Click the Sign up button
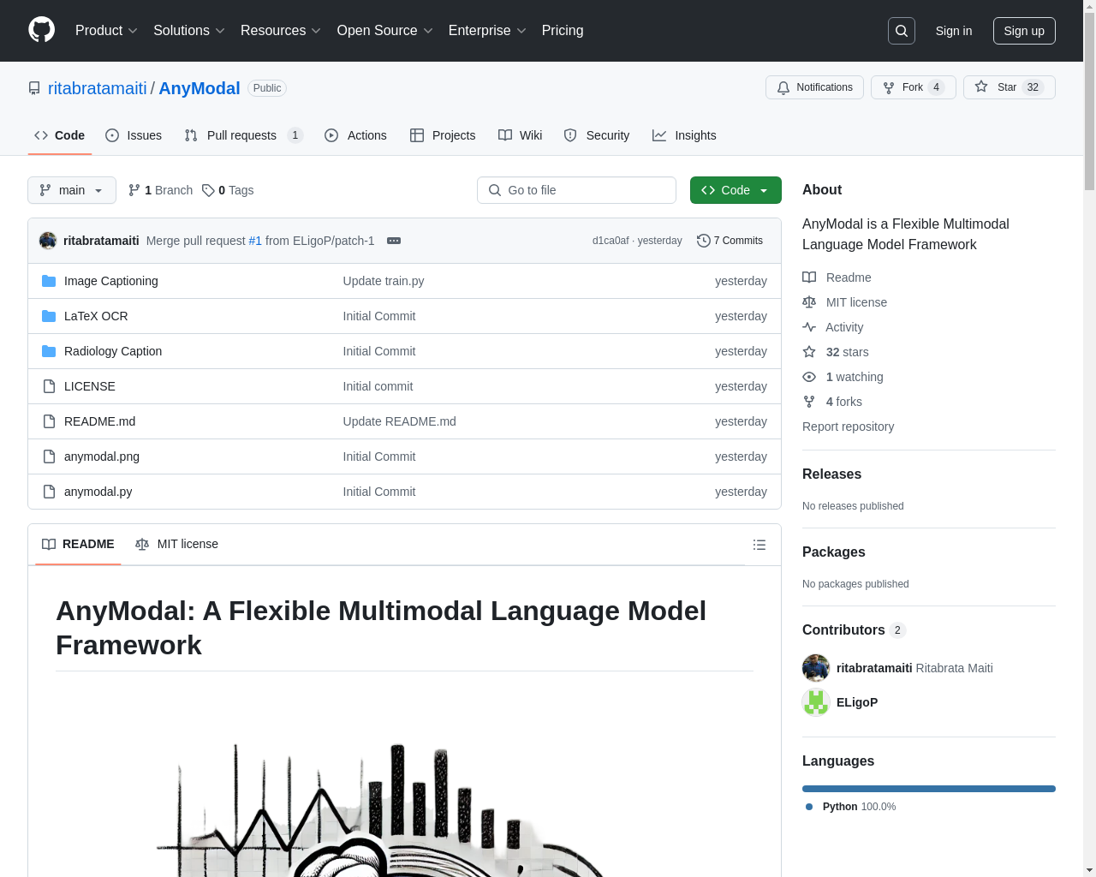The height and width of the screenshot is (877, 1096). click(x=1024, y=31)
